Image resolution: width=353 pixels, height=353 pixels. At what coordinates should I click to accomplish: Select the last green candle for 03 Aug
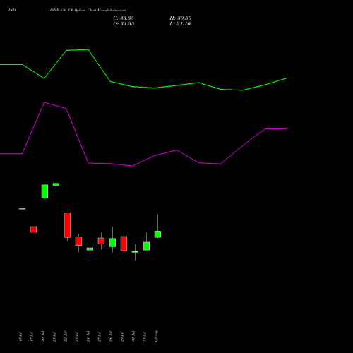coord(157,234)
